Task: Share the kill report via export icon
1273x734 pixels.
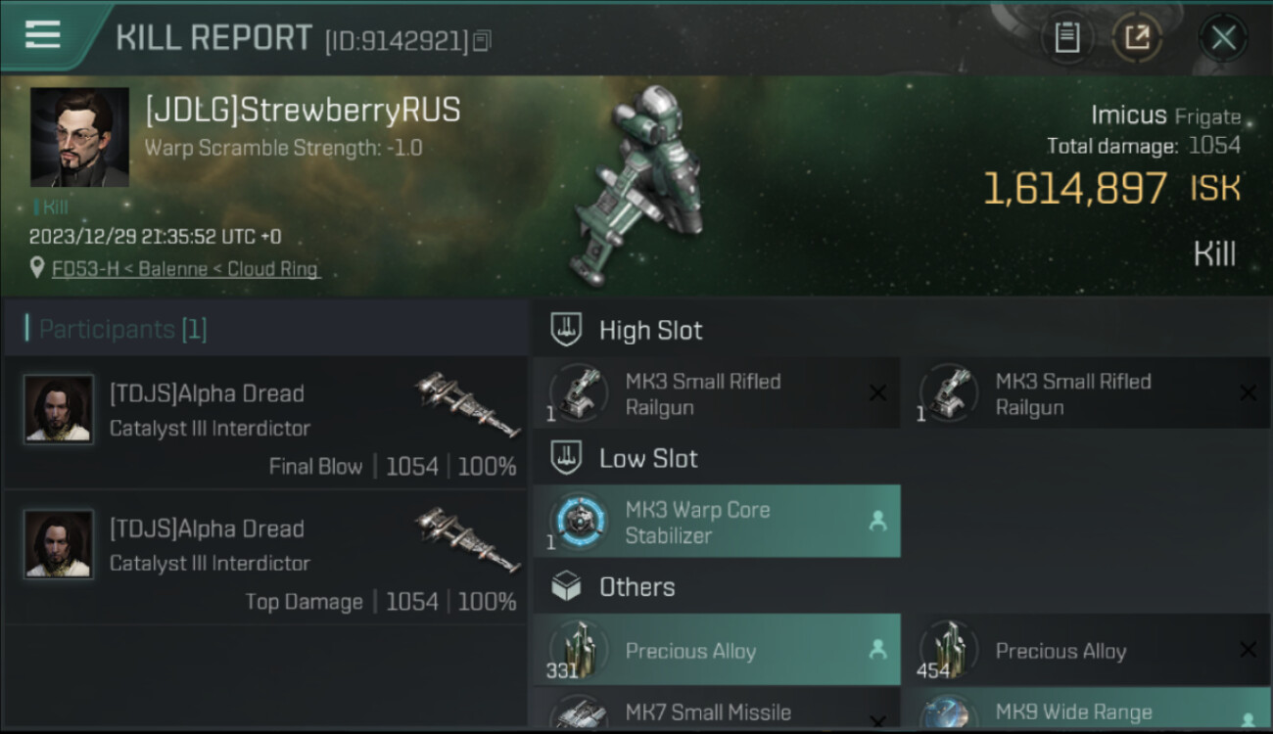Action: pyautogui.click(x=1137, y=38)
